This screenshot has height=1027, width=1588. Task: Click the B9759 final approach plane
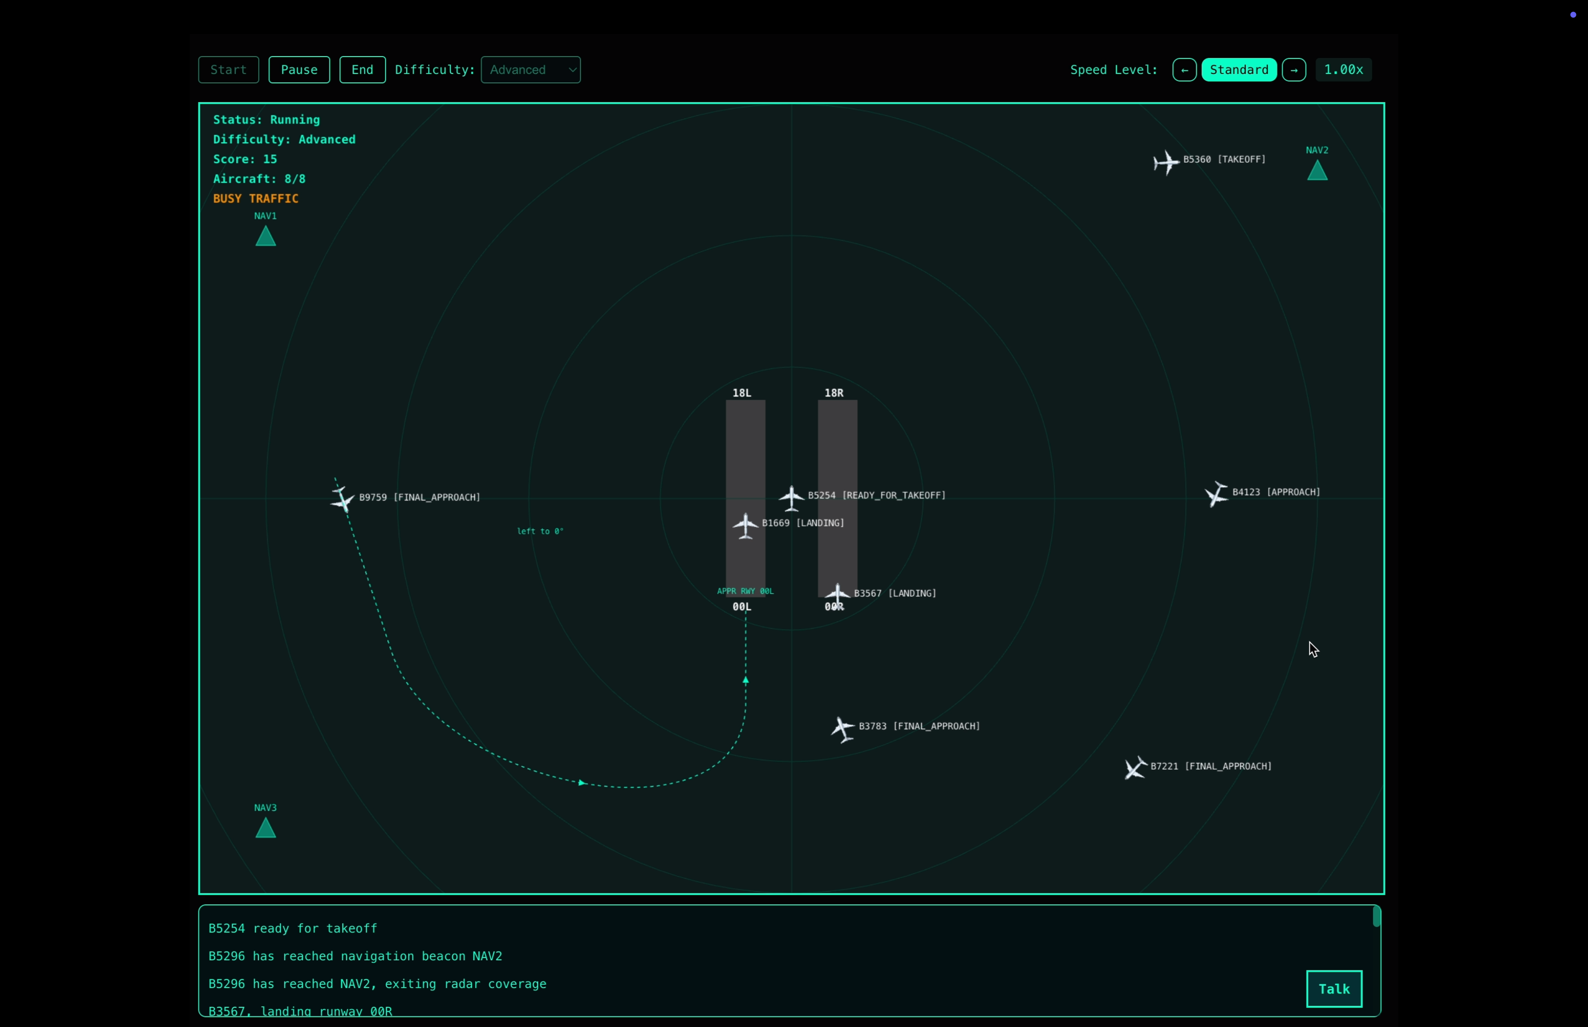pyautogui.click(x=342, y=499)
